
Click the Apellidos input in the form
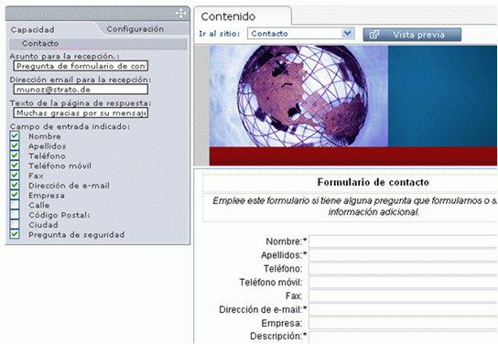403,255
